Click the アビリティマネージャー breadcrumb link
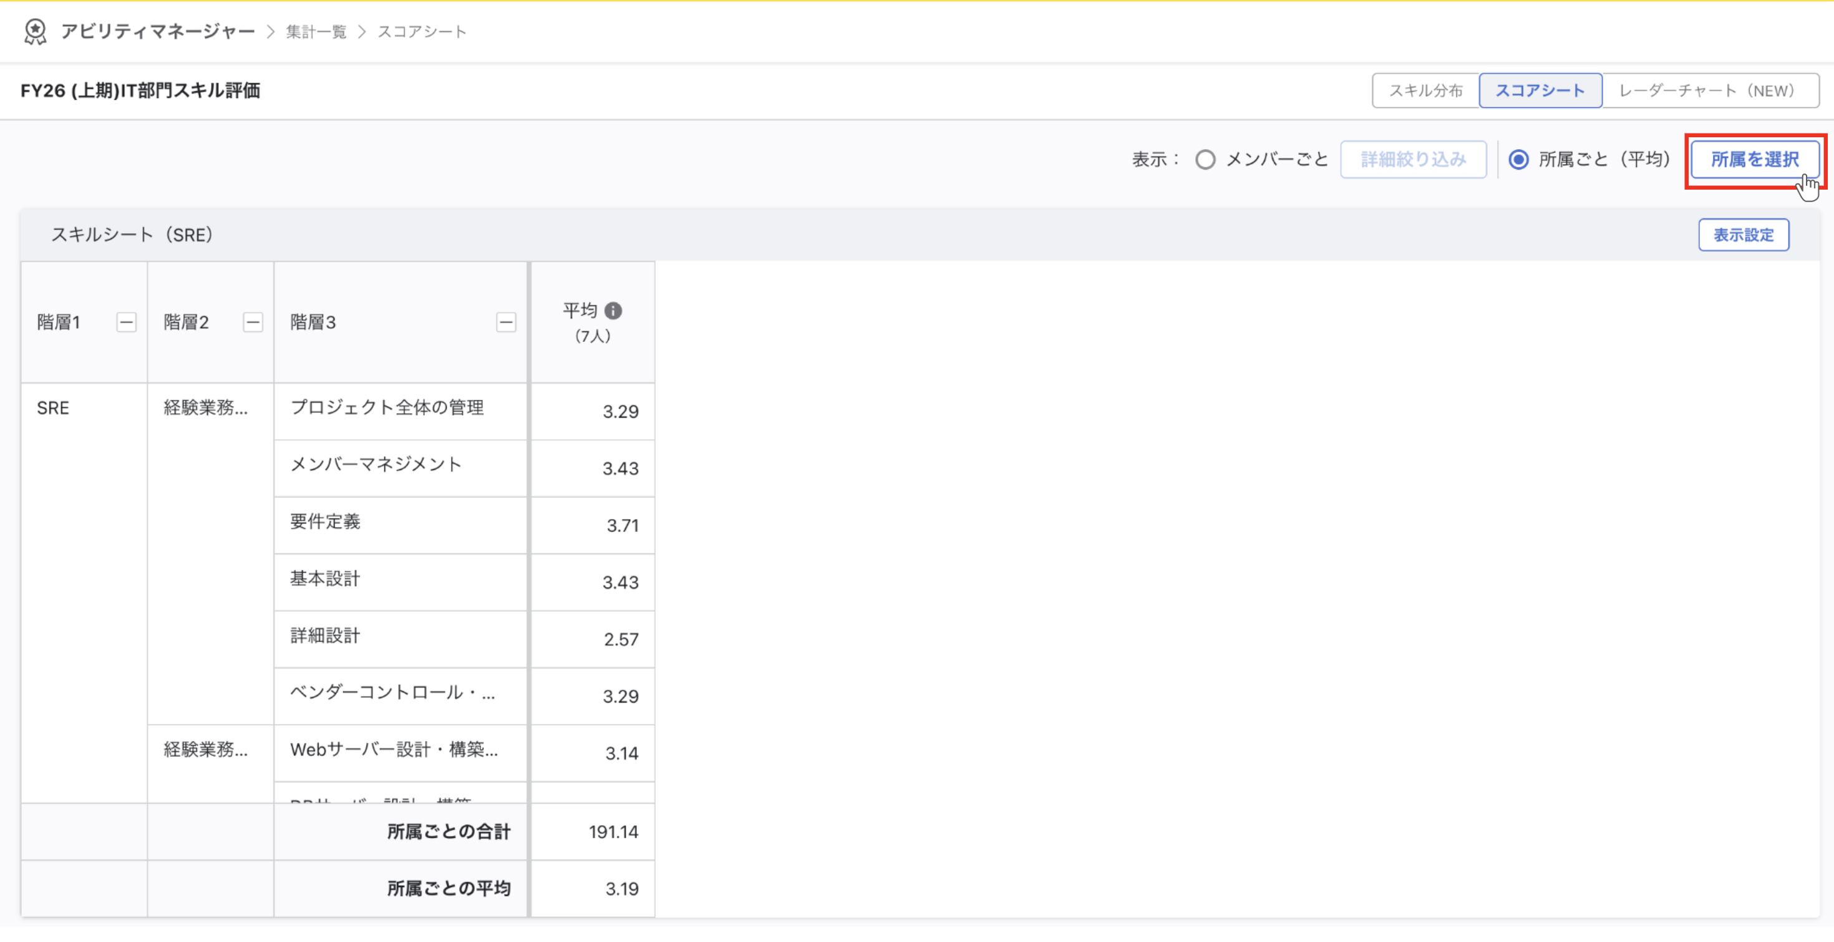Viewport: 1834px width, 942px height. (157, 31)
